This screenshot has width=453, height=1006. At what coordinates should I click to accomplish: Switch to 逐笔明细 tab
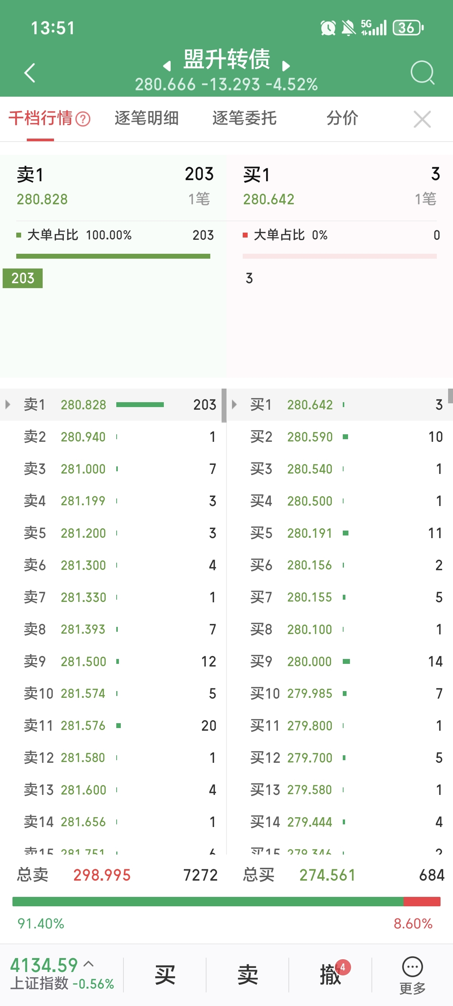(x=147, y=118)
